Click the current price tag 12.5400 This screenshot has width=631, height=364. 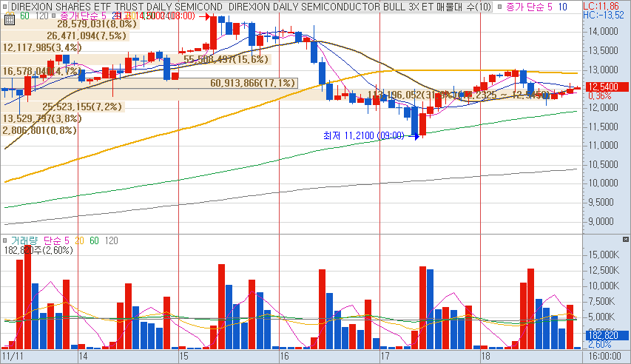[606, 87]
